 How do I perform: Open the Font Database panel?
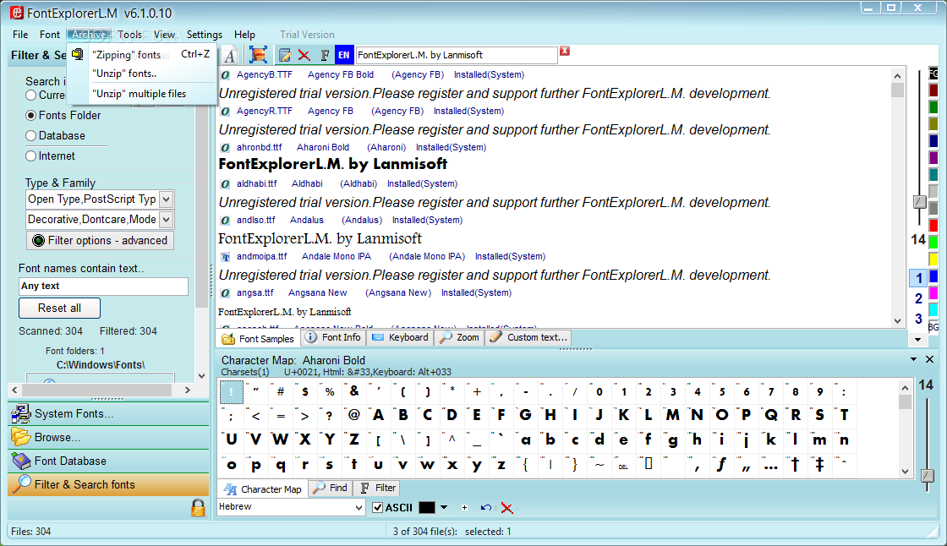click(x=109, y=461)
